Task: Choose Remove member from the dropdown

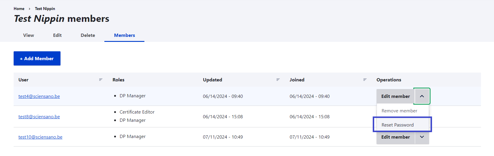Action: (x=399, y=111)
